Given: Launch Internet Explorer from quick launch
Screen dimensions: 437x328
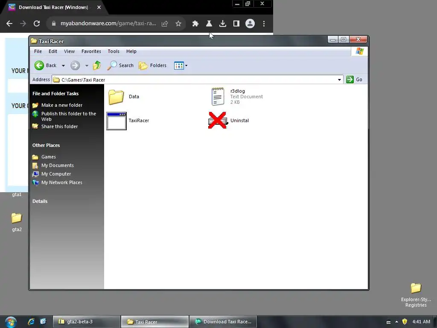Looking at the screenshot, I should 31,322.
